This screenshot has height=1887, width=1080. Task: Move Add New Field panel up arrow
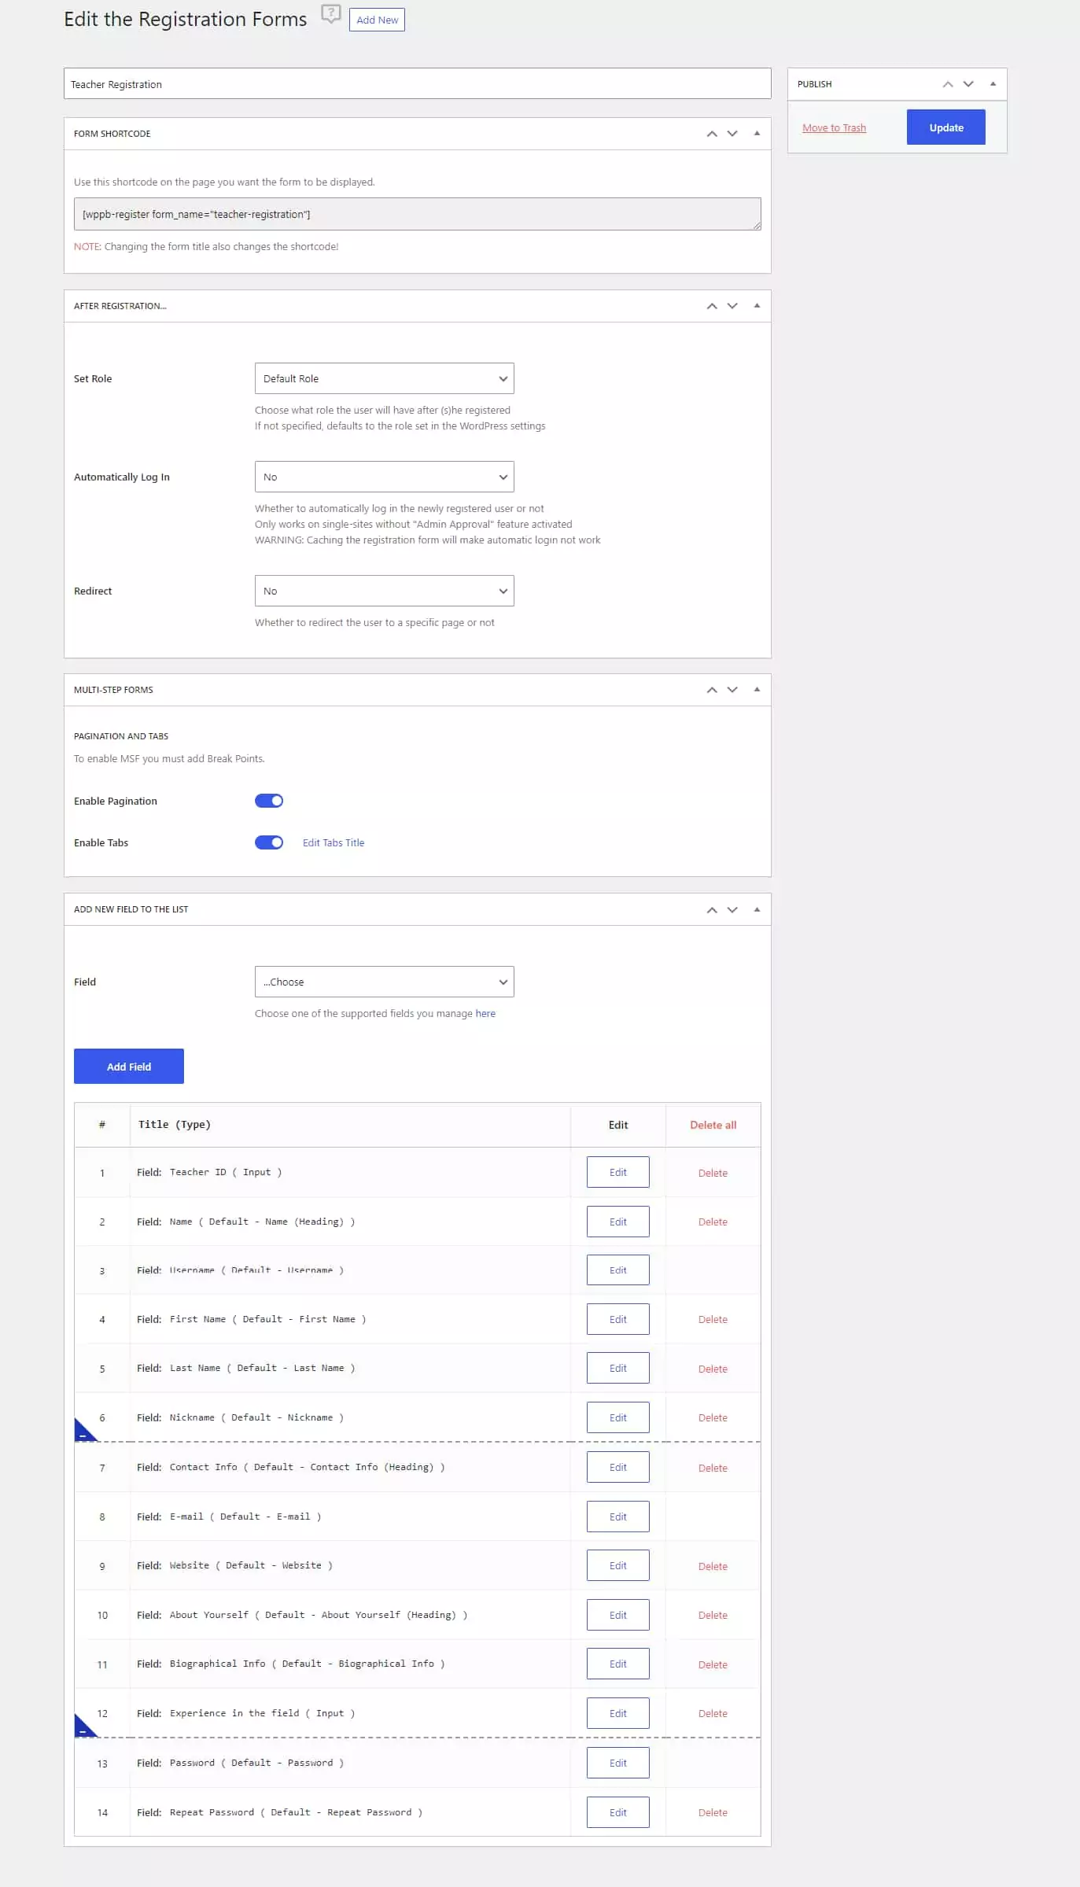pos(711,910)
